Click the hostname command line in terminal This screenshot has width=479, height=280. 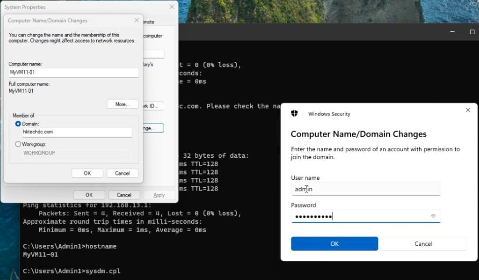70,246
